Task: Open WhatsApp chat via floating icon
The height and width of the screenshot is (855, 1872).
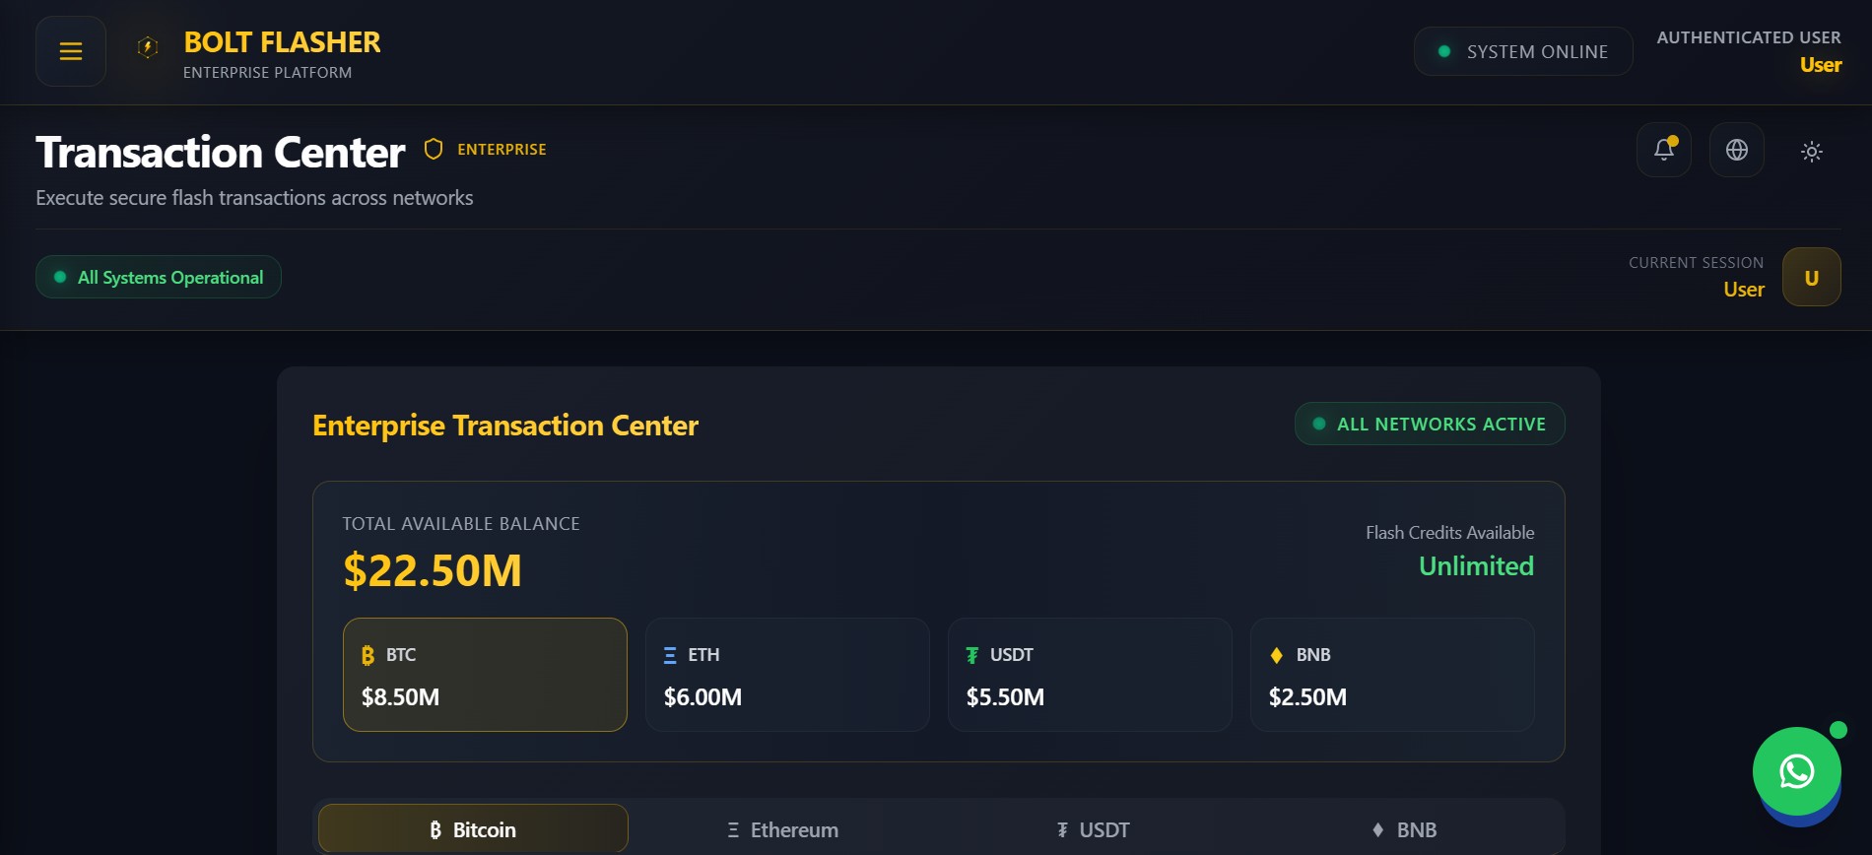Action: (x=1796, y=772)
